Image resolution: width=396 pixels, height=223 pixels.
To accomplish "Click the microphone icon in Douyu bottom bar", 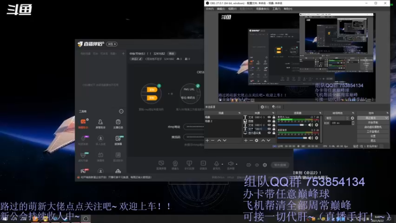I will [216, 164].
